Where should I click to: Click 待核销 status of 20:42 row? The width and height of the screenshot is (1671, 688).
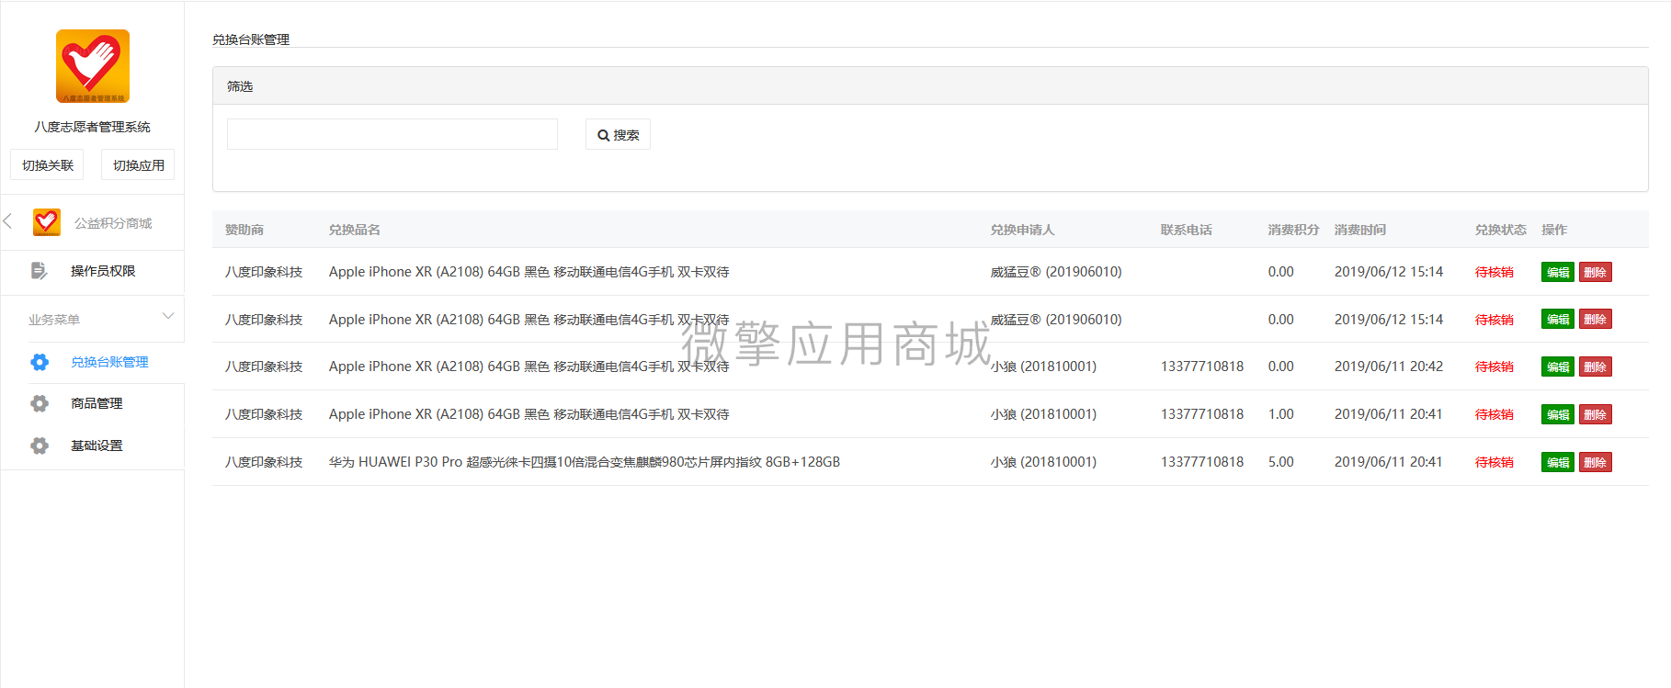coord(1495,367)
